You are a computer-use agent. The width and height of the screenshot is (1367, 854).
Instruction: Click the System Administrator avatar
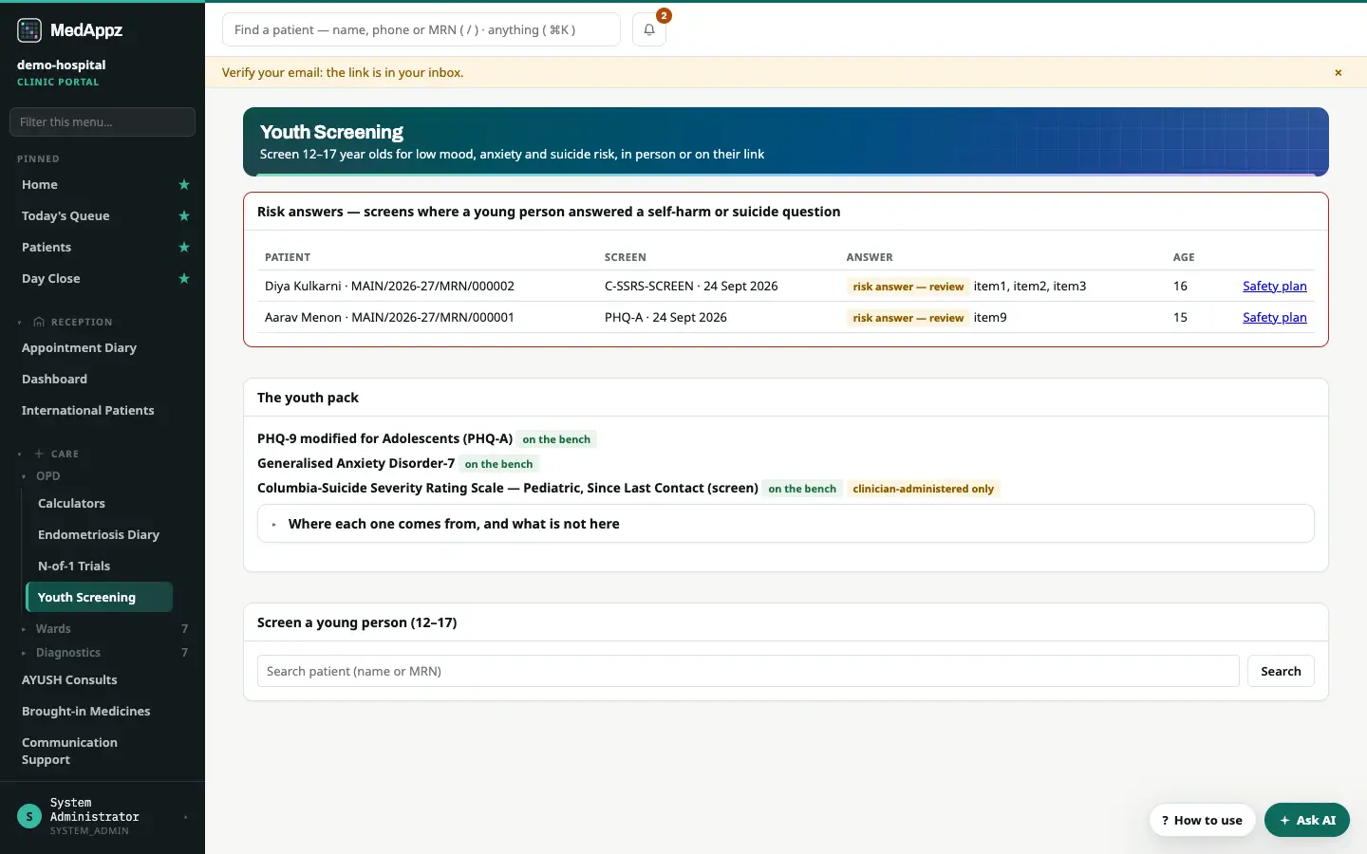(29, 816)
